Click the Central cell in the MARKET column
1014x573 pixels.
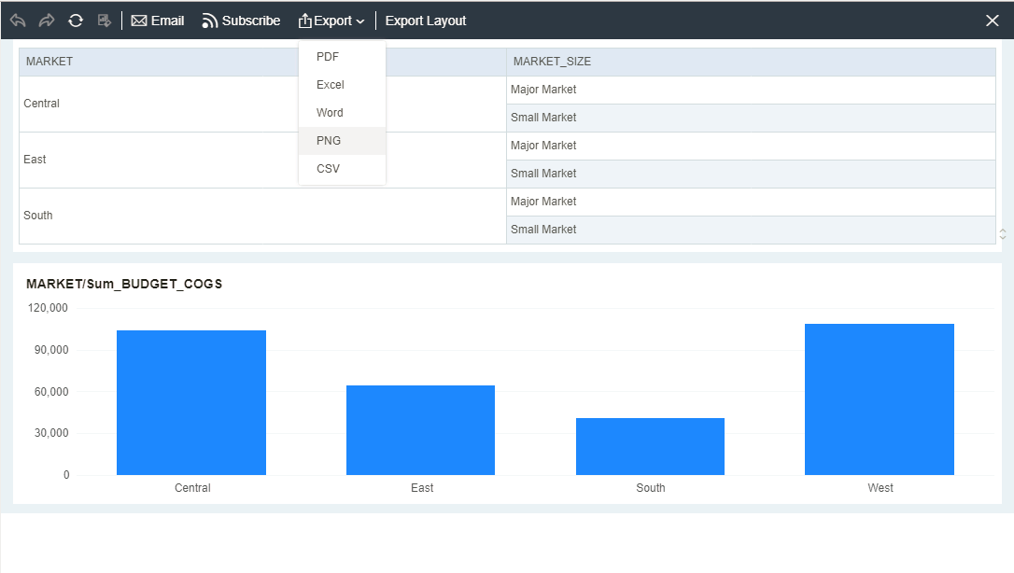coord(42,104)
